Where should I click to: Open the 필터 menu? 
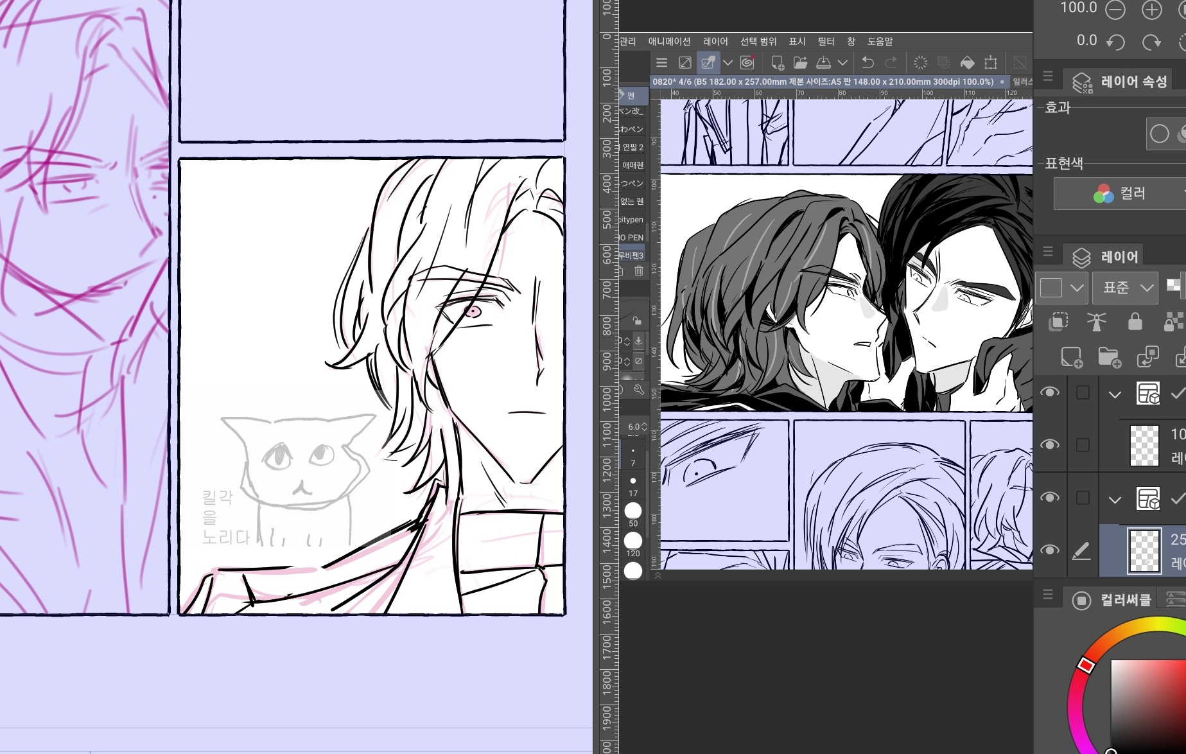826,41
